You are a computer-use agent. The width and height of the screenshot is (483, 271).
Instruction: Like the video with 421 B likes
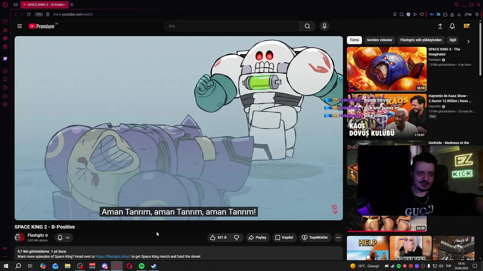coord(218,238)
